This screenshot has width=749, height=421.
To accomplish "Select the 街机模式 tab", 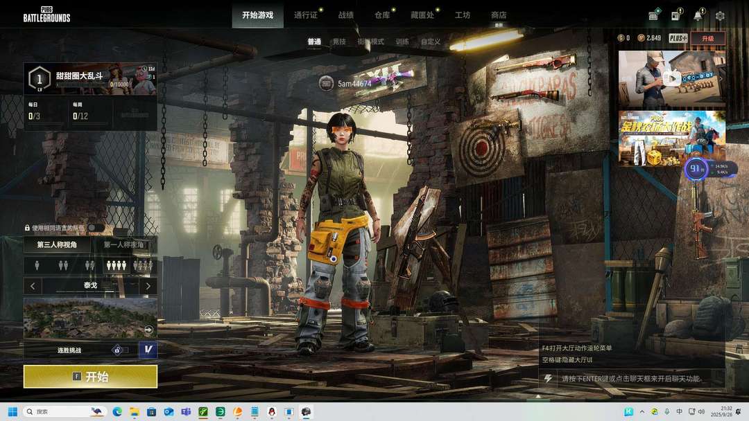I will tap(370, 42).
